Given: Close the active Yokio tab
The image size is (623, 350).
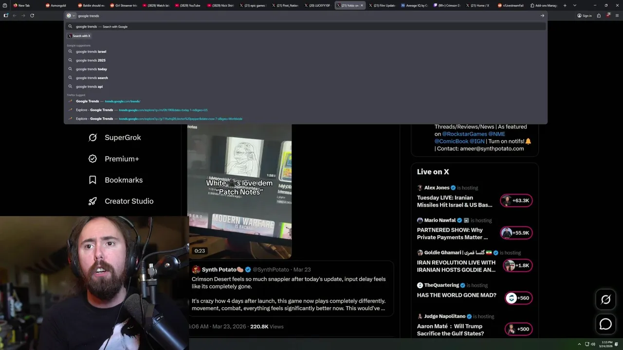Looking at the screenshot, I should [362, 5].
